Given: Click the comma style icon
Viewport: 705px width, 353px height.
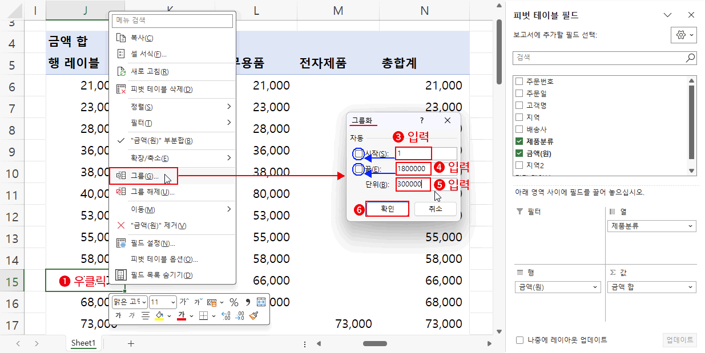Looking at the screenshot, I should [x=248, y=302].
